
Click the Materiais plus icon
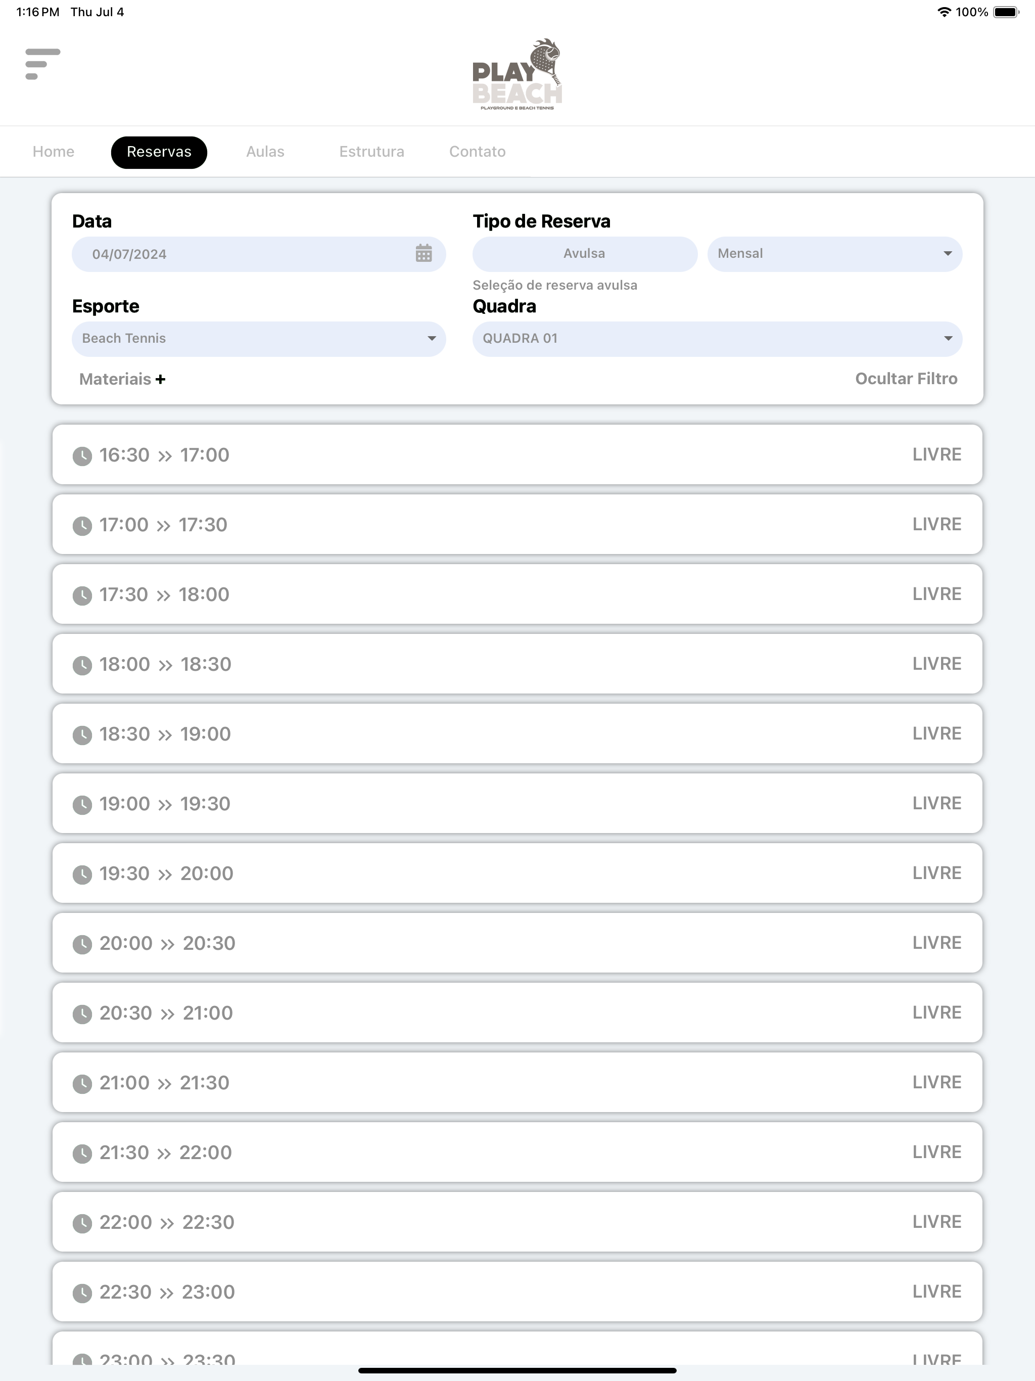(160, 379)
